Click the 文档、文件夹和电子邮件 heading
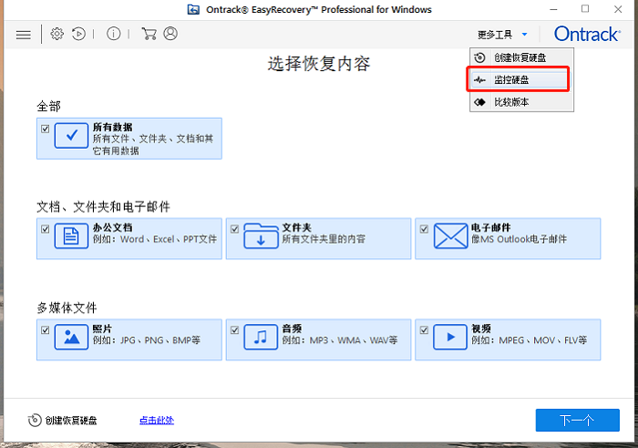The image size is (638, 448). click(x=103, y=207)
